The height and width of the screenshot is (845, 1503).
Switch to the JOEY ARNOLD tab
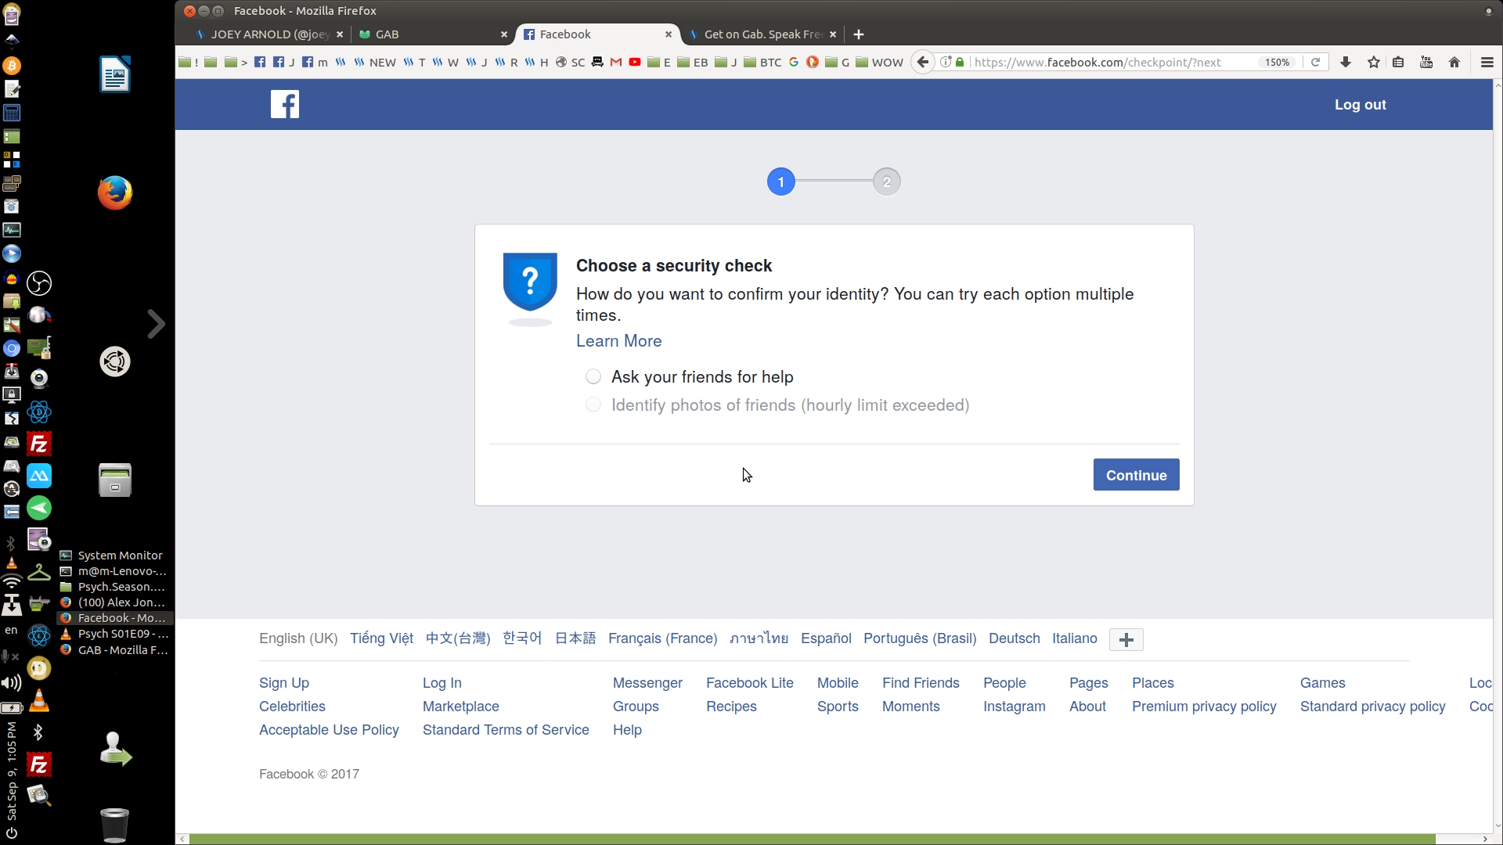(x=269, y=34)
